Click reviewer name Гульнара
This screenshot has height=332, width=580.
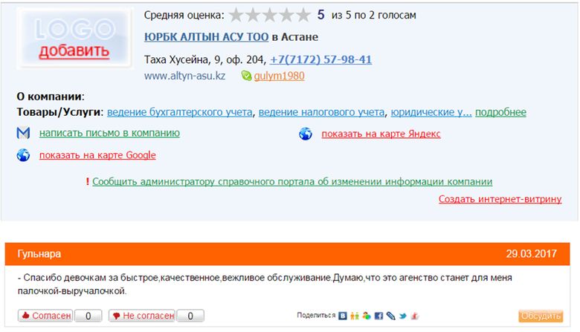click(39, 254)
